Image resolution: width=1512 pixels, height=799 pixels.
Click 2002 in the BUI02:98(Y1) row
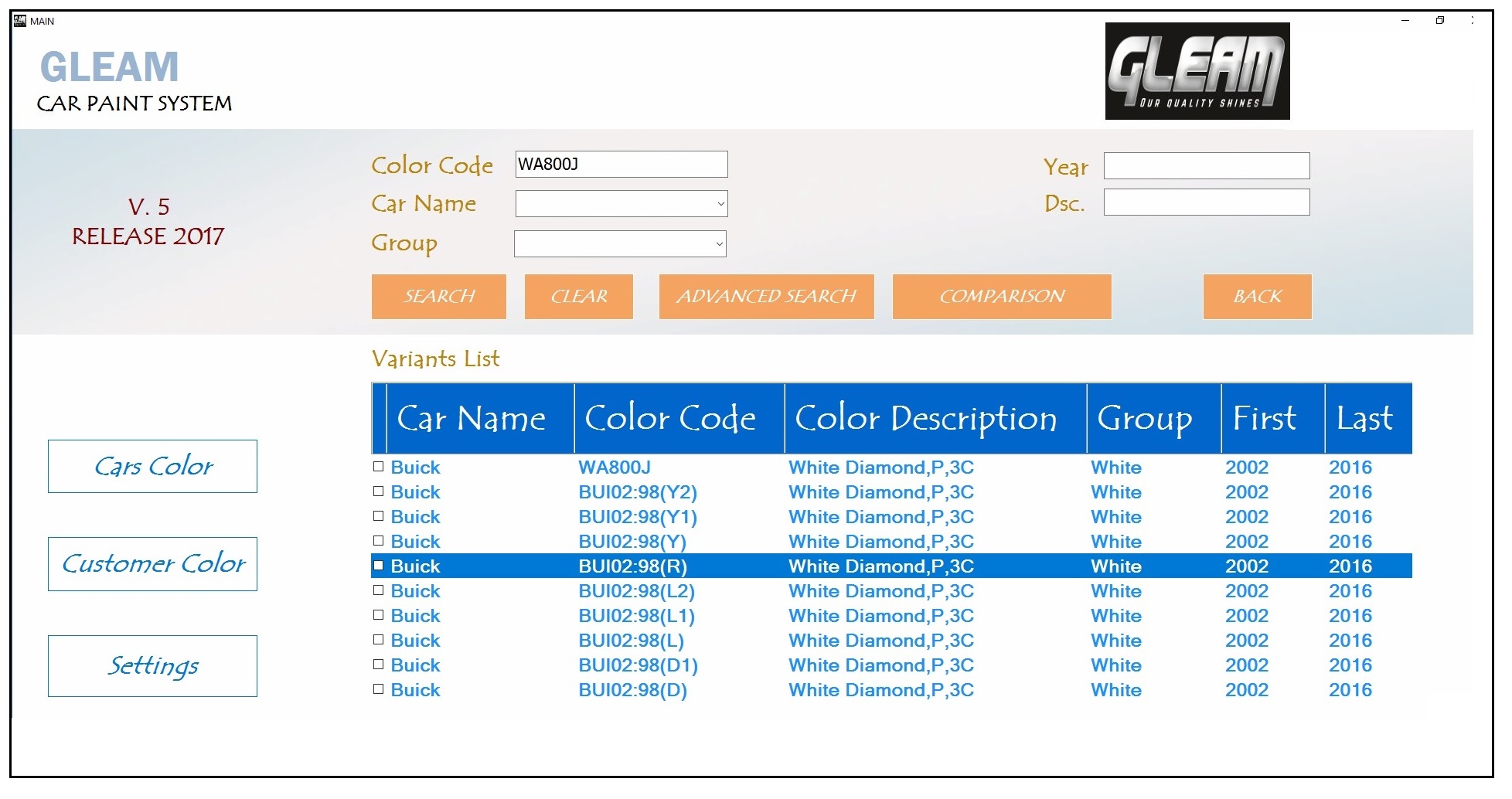pos(1247,517)
